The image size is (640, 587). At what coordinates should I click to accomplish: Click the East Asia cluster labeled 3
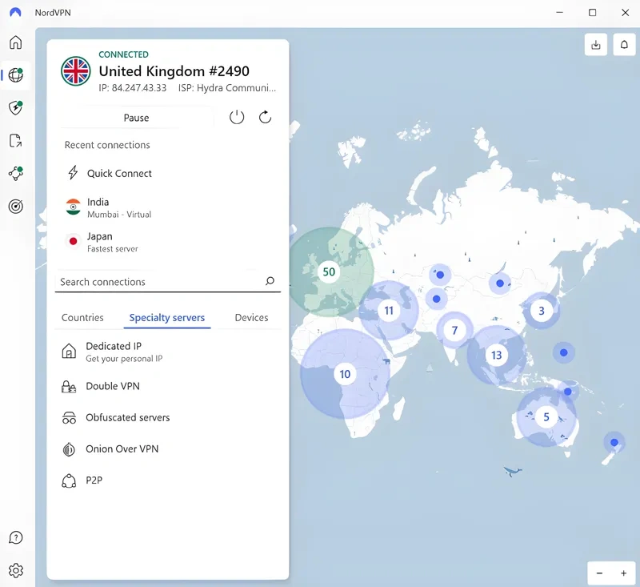pyautogui.click(x=542, y=311)
